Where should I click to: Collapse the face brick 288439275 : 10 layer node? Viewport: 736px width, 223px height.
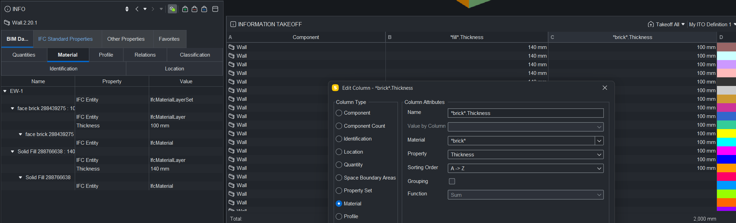click(12, 108)
